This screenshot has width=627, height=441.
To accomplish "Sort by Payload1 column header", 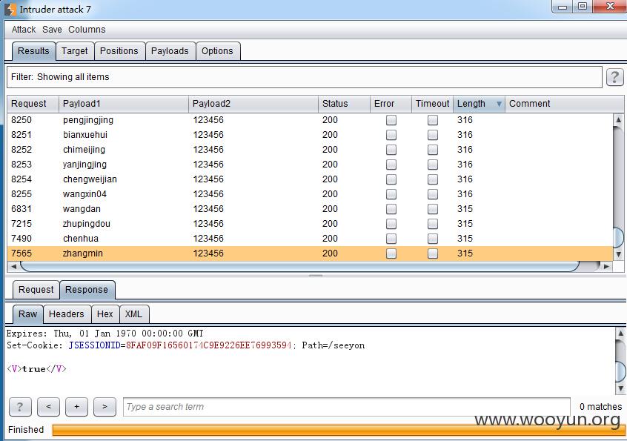I will pyautogui.click(x=124, y=104).
